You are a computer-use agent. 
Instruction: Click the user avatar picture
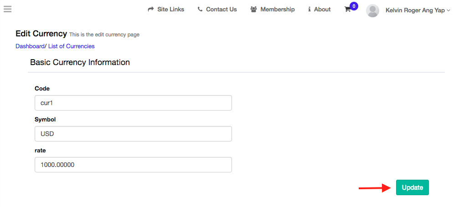pyautogui.click(x=372, y=10)
